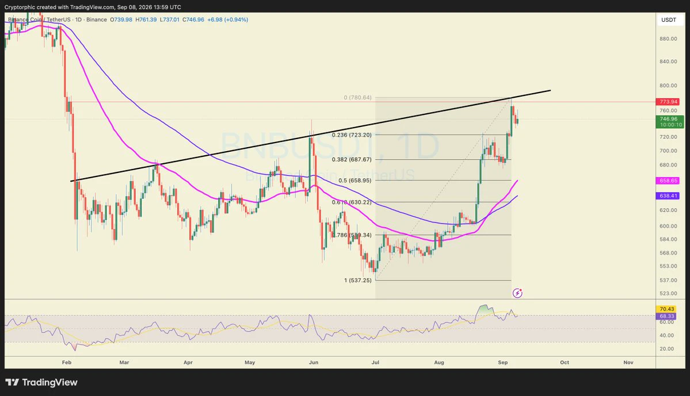Click the O739.98 open value in legend
The height and width of the screenshot is (396, 690).
(121, 20)
